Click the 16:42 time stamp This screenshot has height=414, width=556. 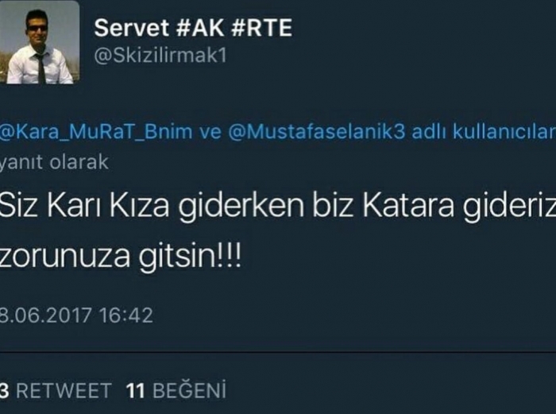[x=125, y=315]
